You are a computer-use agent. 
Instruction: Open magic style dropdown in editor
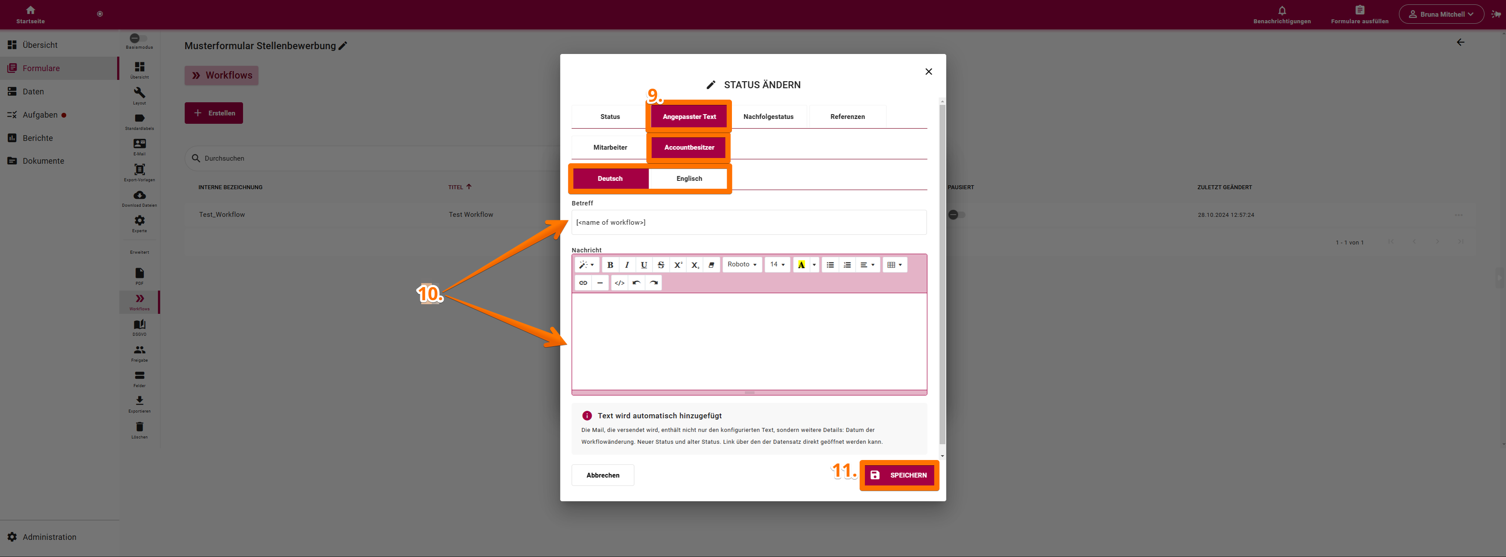pyautogui.click(x=586, y=265)
